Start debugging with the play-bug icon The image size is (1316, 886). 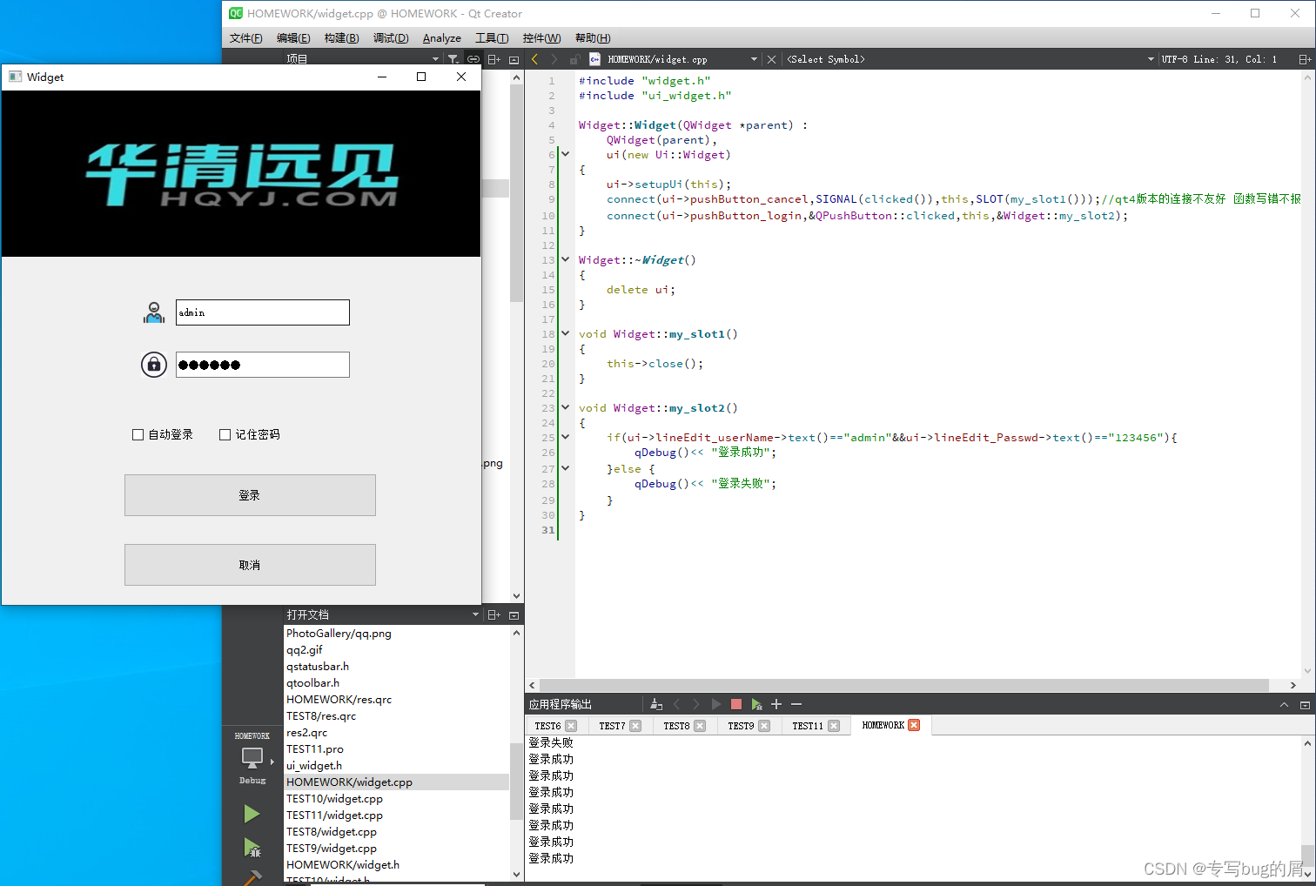point(252,848)
